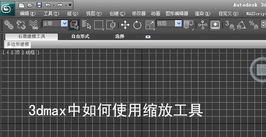This screenshot has height=137, width=266.
Task: Open the 修改器 menu
Action: point(139,14)
